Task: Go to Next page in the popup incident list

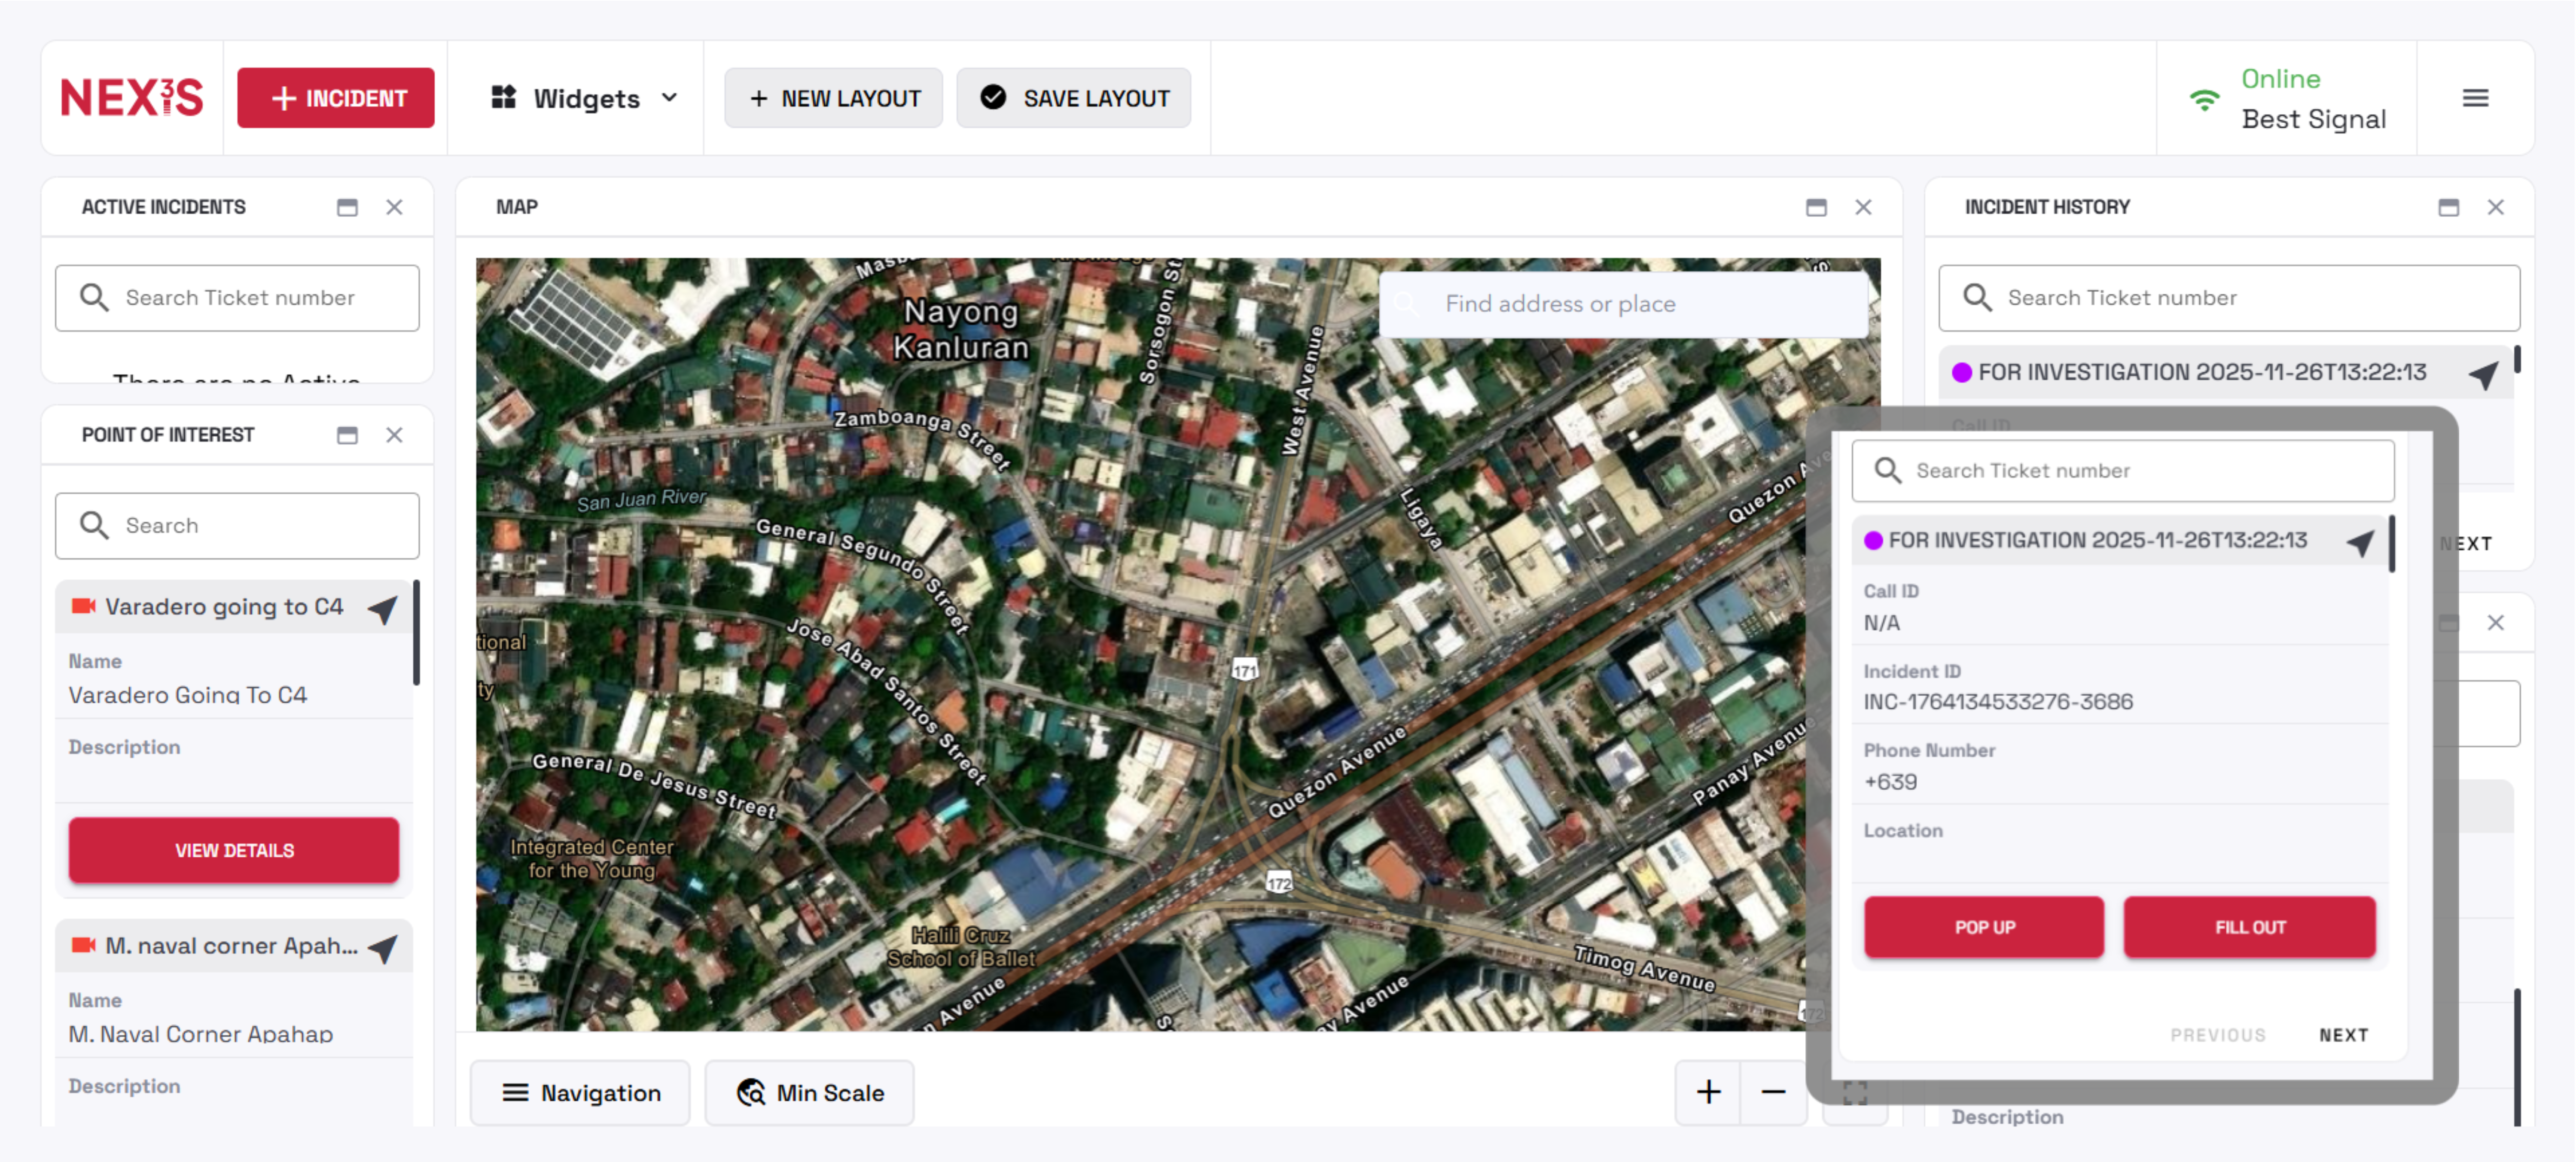Action: click(x=2343, y=1034)
